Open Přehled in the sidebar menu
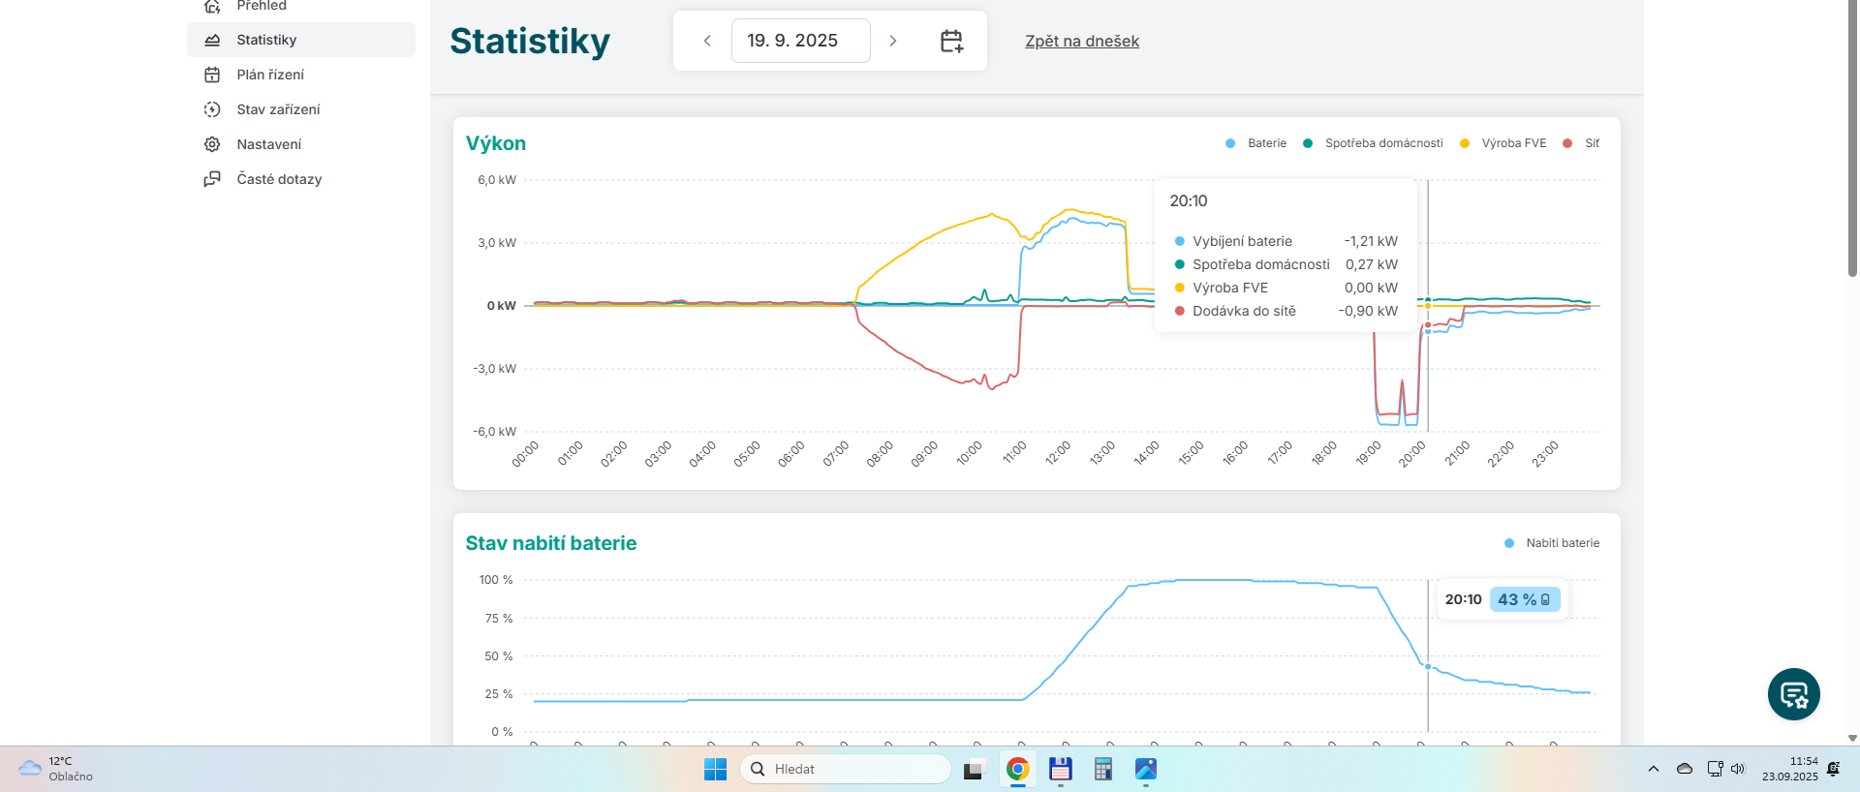This screenshot has height=792, width=1860. (262, 6)
